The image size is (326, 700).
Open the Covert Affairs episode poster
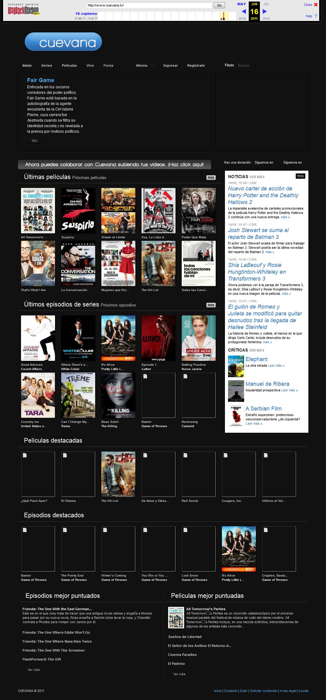(x=38, y=338)
